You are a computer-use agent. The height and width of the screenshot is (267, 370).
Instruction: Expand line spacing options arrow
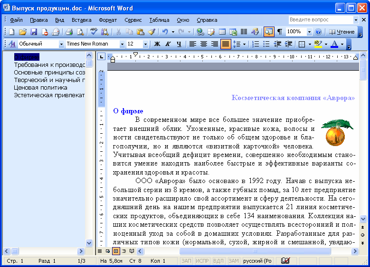point(244,44)
